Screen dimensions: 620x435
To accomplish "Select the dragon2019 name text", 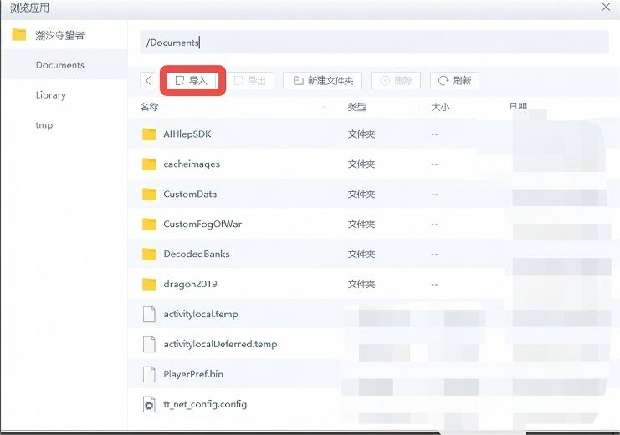I will (190, 284).
